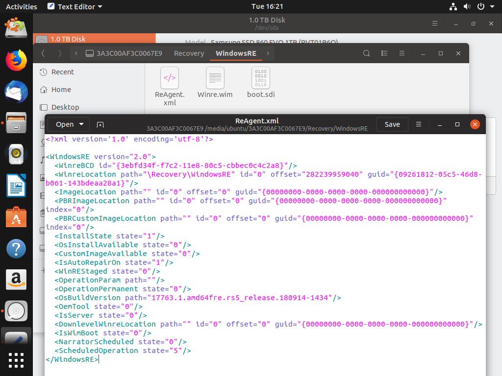Place cursor on the WinREStaged line
This screenshot has height=376, width=502.
(107, 271)
